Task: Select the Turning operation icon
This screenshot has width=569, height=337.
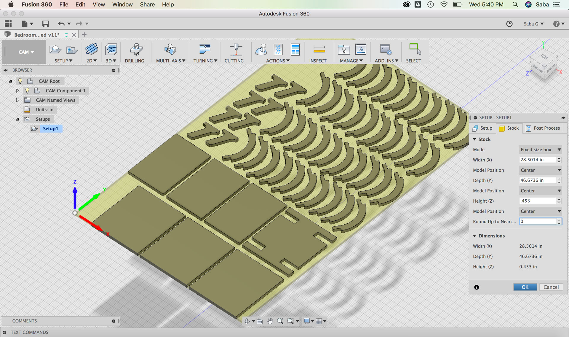Action: [x=204, y=49]
